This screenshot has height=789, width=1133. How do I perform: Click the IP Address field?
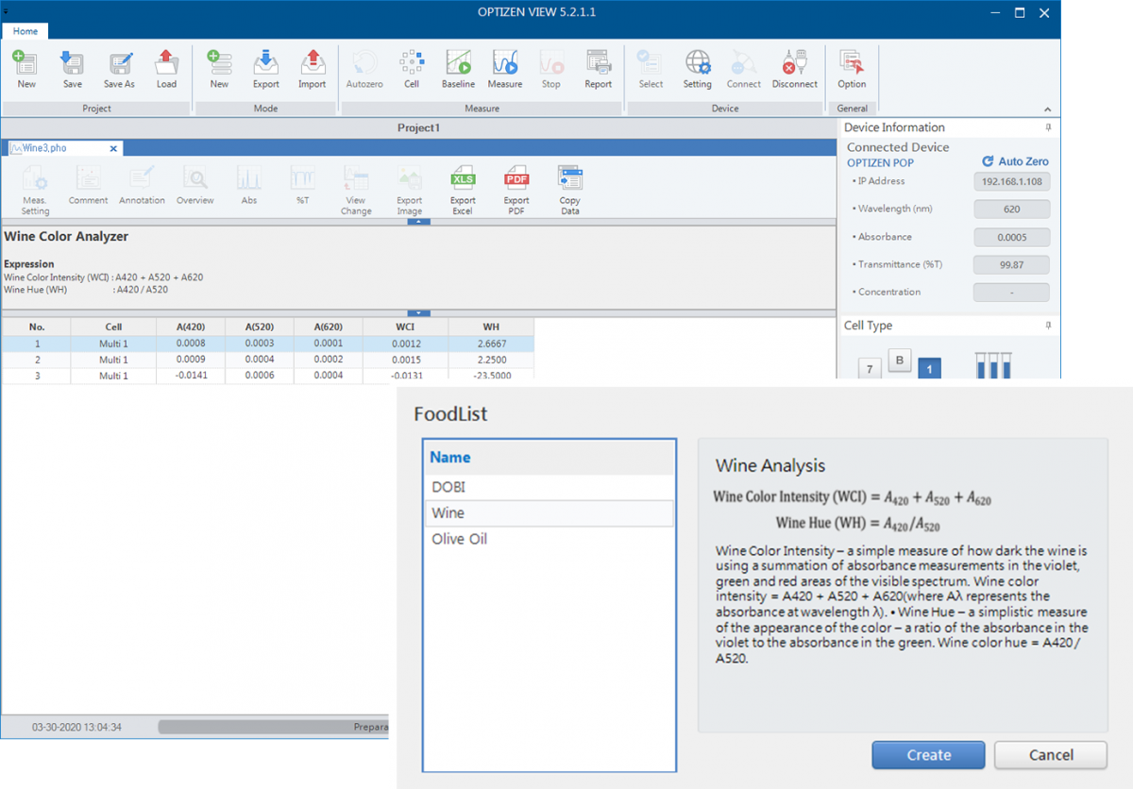1011,181
